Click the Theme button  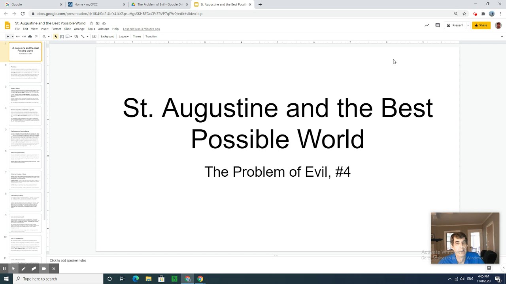click(x=137, y=36)
